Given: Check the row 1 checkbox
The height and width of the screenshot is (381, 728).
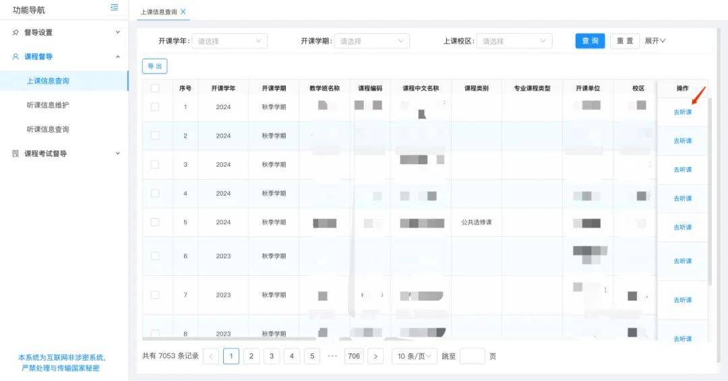Looking at the screenshot, I should pos(155,106).
